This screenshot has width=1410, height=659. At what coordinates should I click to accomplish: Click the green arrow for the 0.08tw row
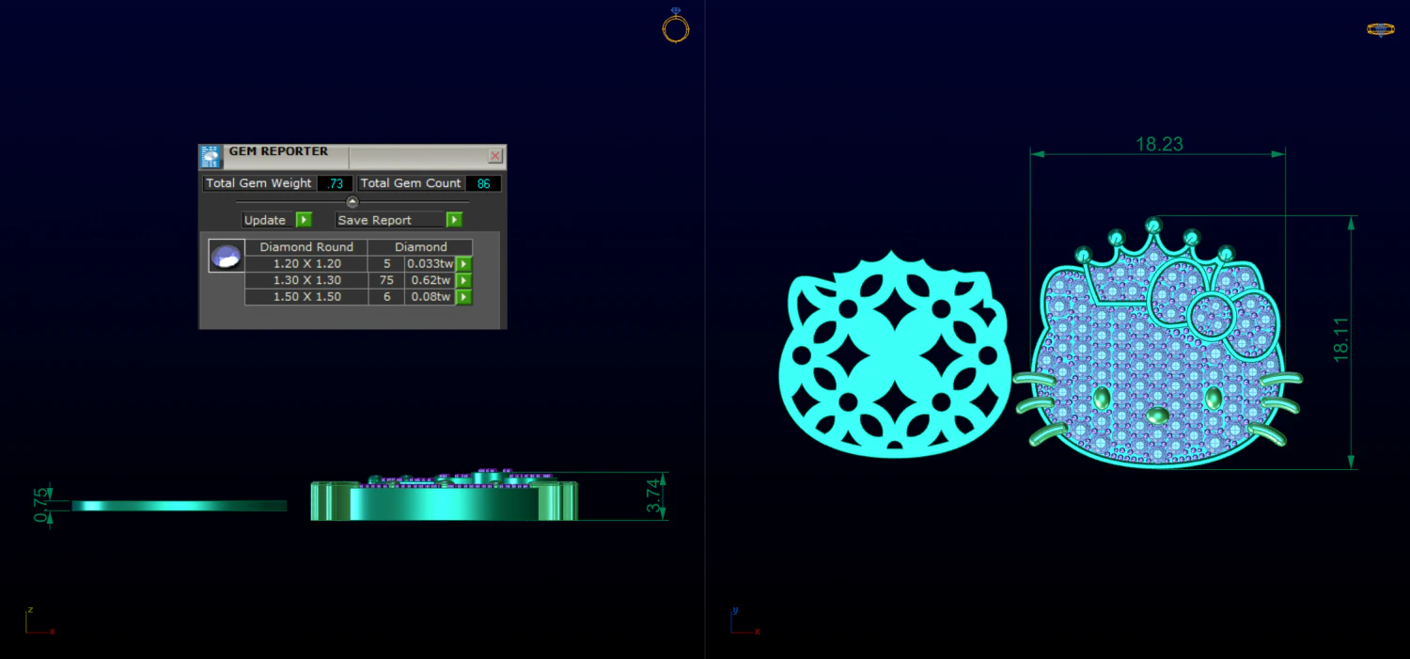(x=463, y=297)
